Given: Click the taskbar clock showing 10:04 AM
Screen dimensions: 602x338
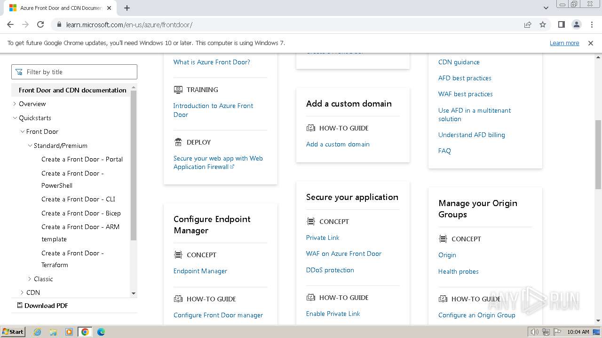Looking at the screenshot, I should pyautogui.click(x=578, y=332).
